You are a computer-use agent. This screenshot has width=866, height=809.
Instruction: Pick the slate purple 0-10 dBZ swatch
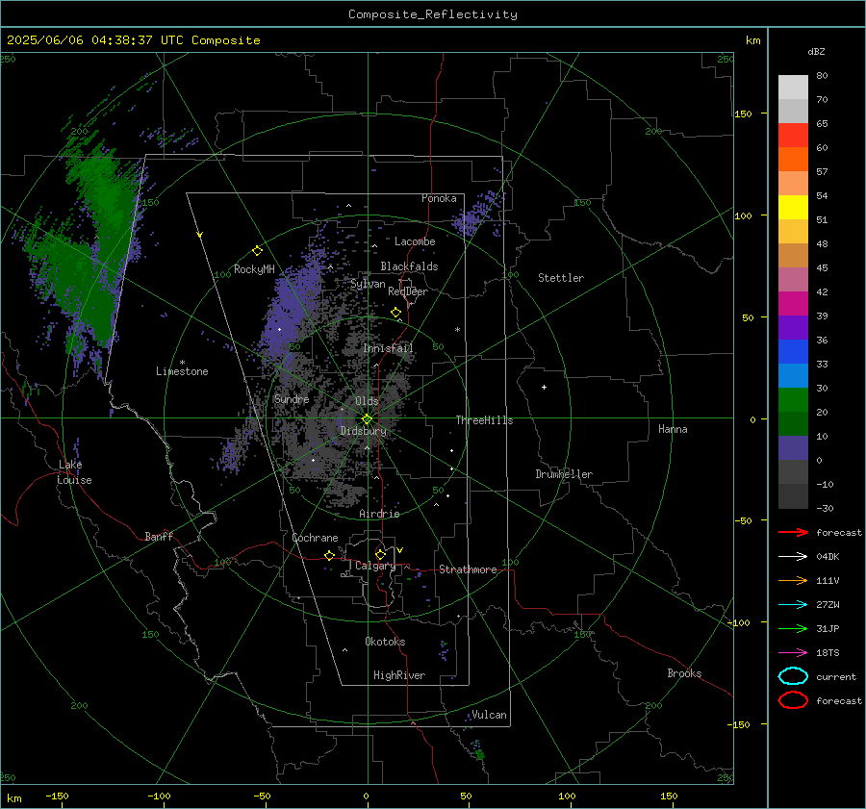(793, 448)
